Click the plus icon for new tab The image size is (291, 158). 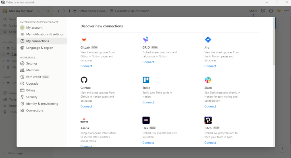[x=69, y=11]
